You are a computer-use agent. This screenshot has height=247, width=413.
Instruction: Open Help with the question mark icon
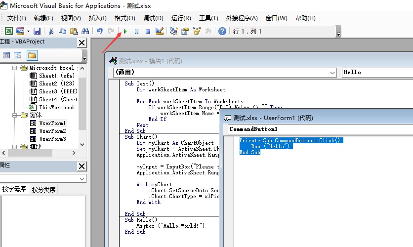tap(222, 31)
